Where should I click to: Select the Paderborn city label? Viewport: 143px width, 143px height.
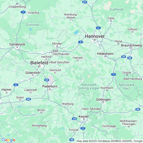click(50, 86)
